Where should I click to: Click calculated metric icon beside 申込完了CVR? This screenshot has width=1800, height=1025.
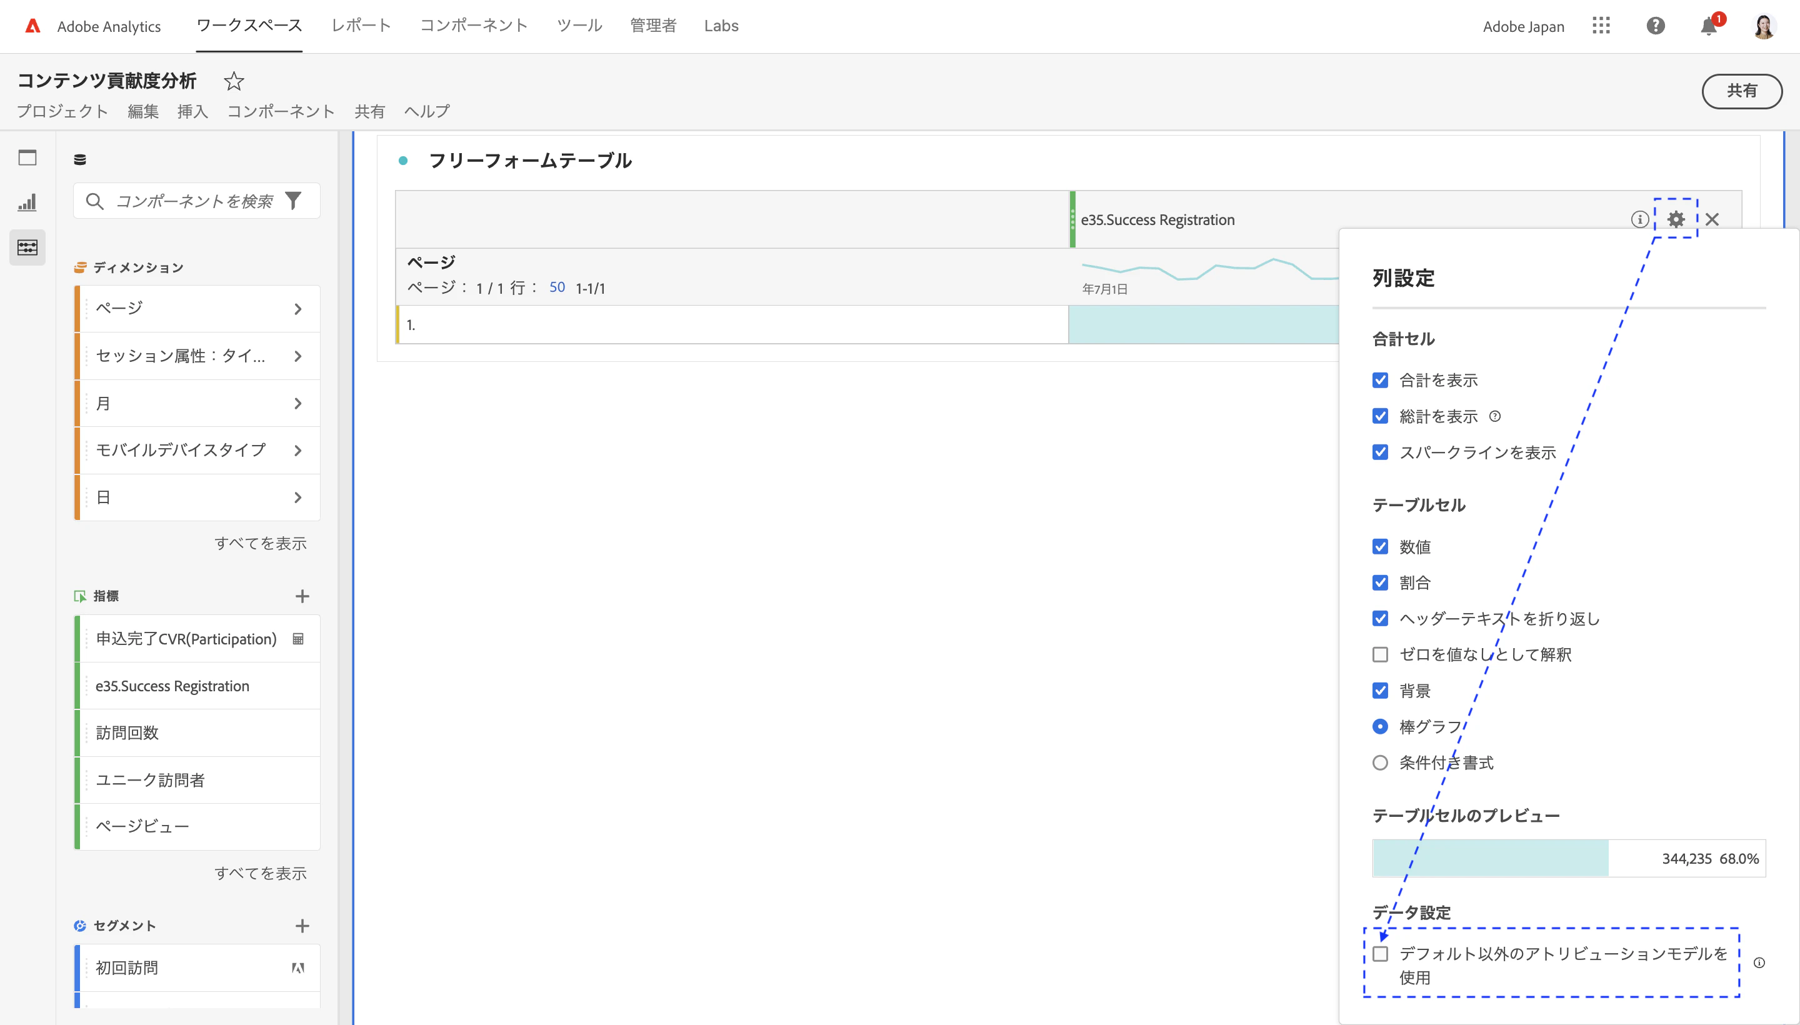pos(299,639)
